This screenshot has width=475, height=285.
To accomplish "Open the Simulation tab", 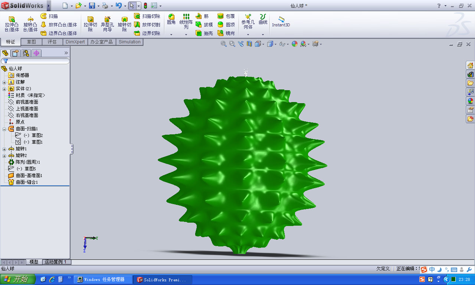I will click(130, 42).
